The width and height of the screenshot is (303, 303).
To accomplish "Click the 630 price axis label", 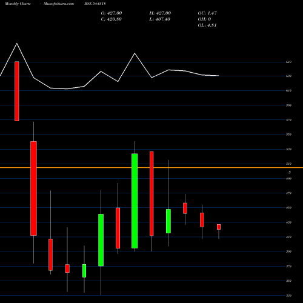I will (288, 76).
